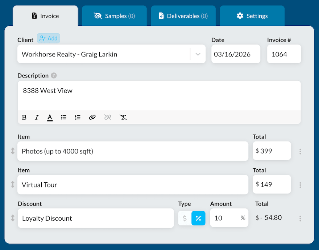The image size is (319, 250).
Task: Insert a hyperlink using the link icon
Action: tap(92, 117)
